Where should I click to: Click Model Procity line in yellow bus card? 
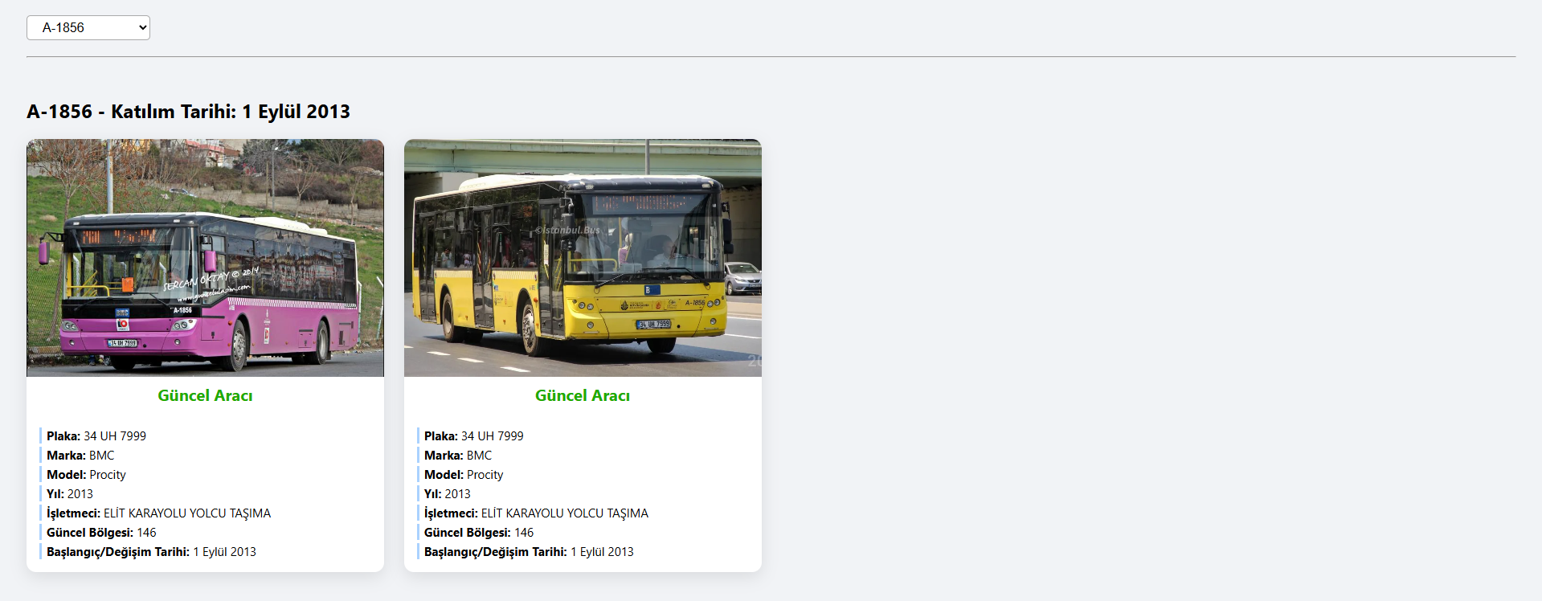coord(464,475)
